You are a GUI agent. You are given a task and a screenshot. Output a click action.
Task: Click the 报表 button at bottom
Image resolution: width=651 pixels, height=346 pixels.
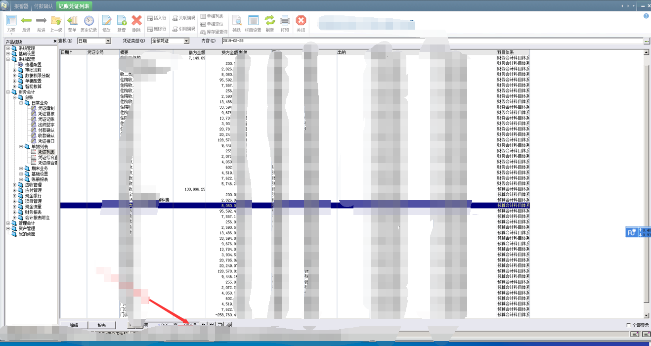pyautogui.click(x=102, y=325)
